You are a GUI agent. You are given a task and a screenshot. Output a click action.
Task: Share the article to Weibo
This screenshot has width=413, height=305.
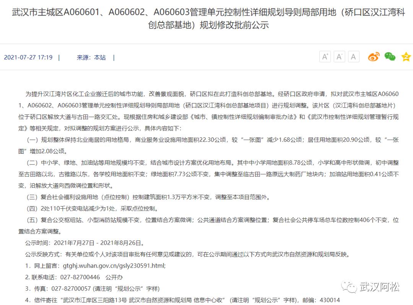point(374,56)
